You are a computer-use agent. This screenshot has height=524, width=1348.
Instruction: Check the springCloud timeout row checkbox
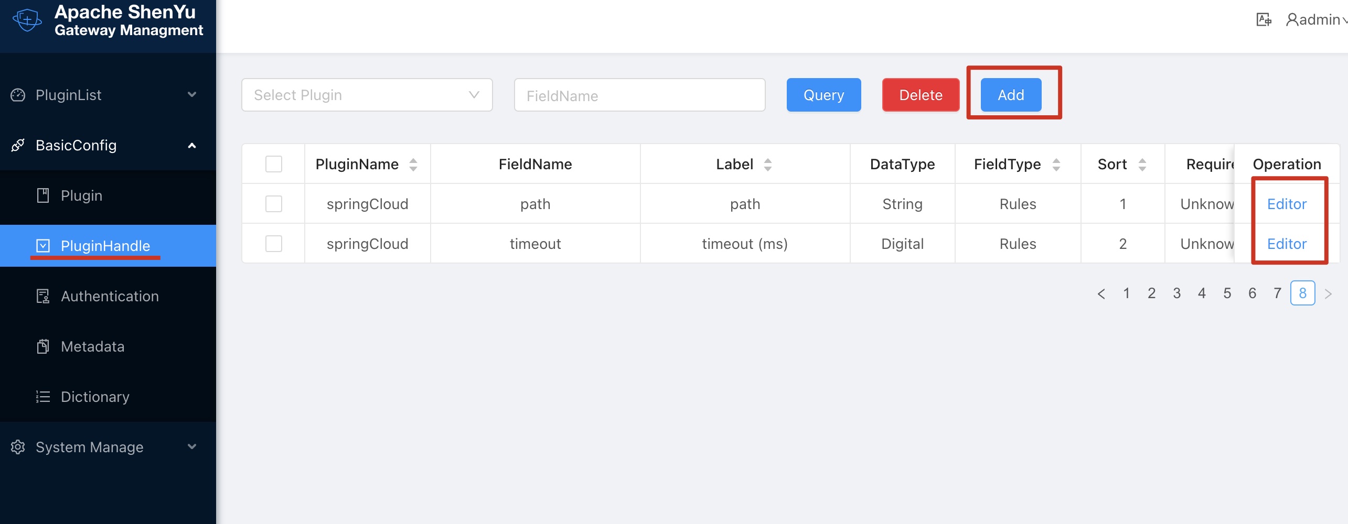[273, 243]
